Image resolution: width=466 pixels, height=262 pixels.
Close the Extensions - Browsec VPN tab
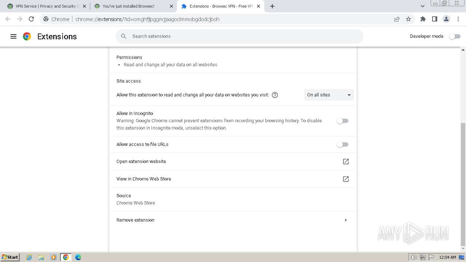click(258, 6)
